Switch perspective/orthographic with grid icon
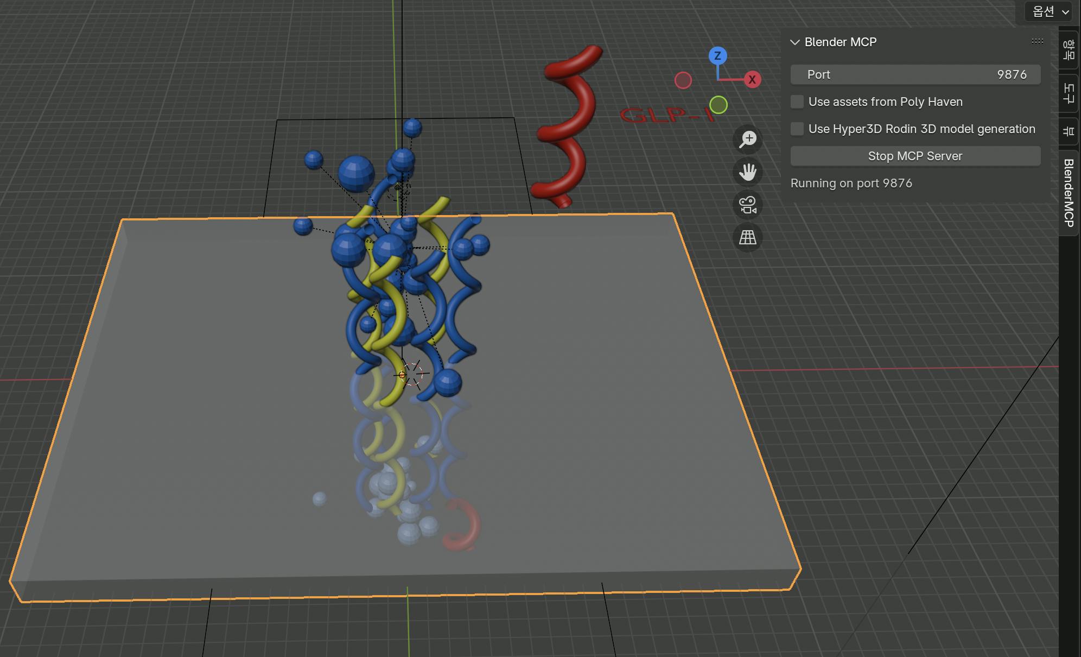Image resolution: width=1081 pixels, height=657 pixels. click(748, 237)
